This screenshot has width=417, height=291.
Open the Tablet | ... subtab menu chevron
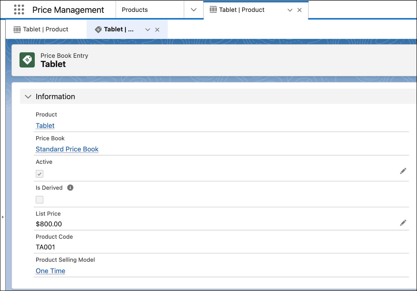coord(148,30)
